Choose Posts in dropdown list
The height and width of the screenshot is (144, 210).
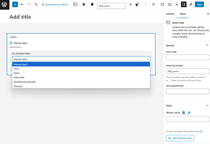(81, 69)
